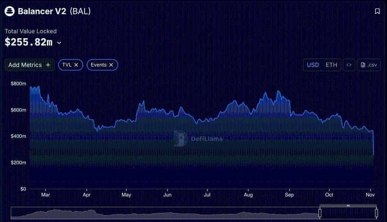
Task: Toggle the Events chip label
Action: (99, 65)
